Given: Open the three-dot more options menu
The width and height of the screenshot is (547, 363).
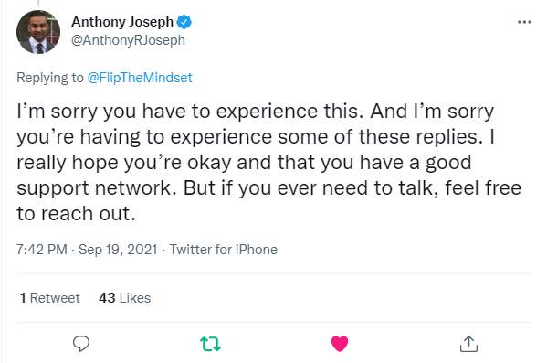Looking at the screenshot, I should click(524, 22).
